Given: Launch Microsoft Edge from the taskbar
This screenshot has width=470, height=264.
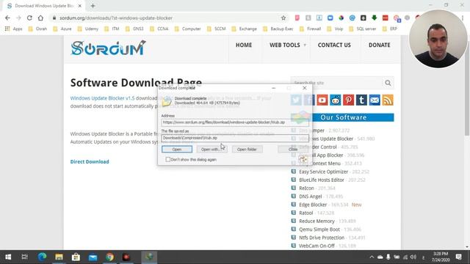Looking at the screenshot, I should pyautogui.click(x=42, y=257).
